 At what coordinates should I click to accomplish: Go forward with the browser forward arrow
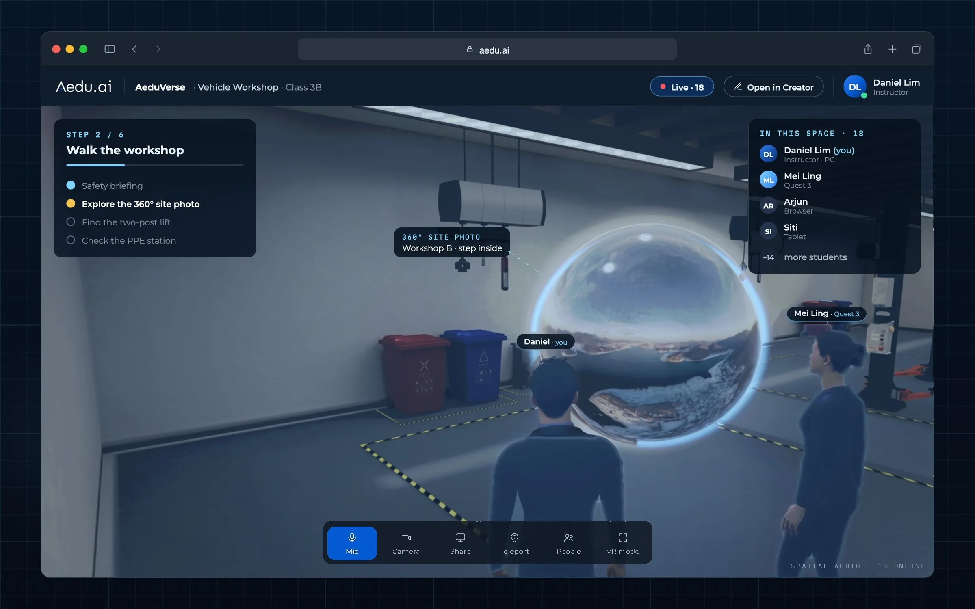158,49
